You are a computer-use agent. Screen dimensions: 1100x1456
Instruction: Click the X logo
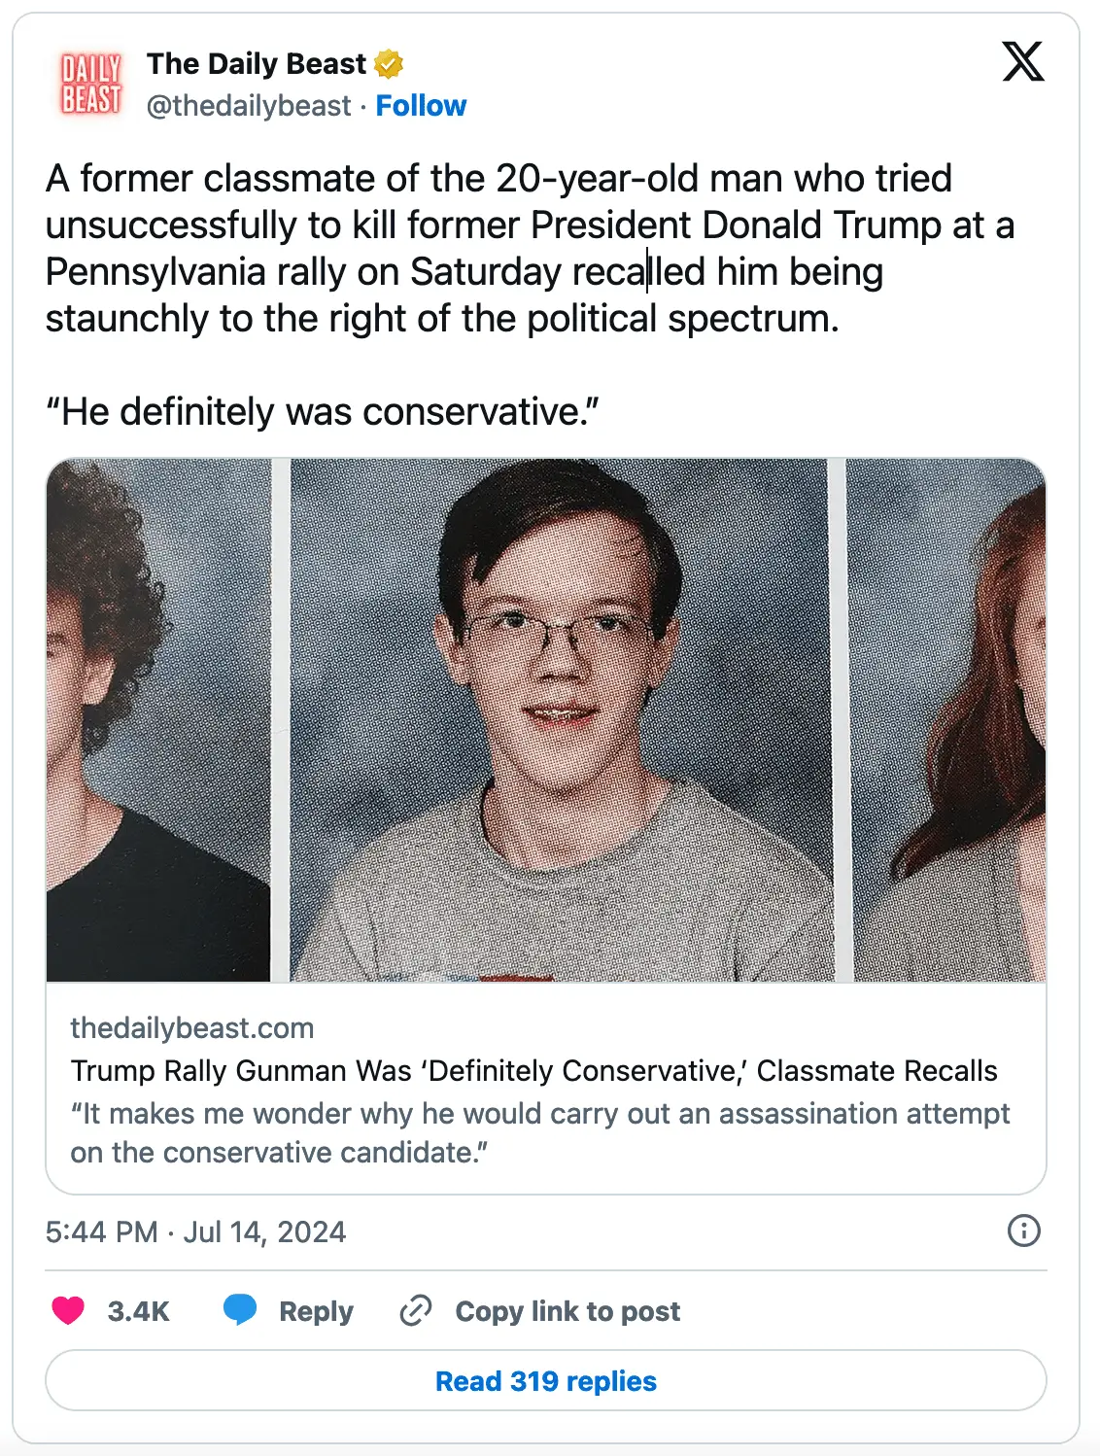[1022, 62]
